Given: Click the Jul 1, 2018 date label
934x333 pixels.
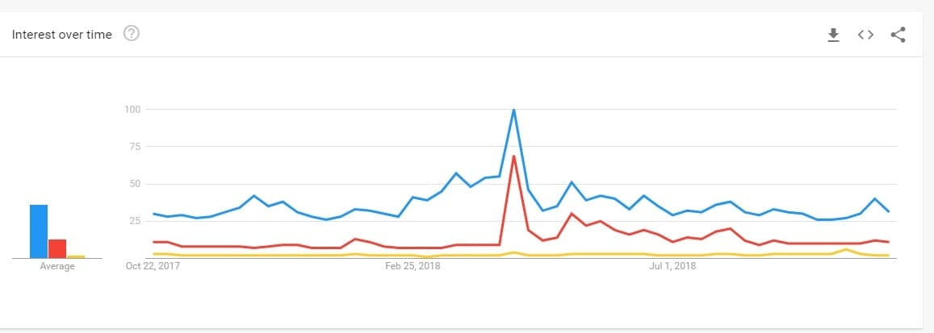Looking at the screenshot, I should 672,265.
